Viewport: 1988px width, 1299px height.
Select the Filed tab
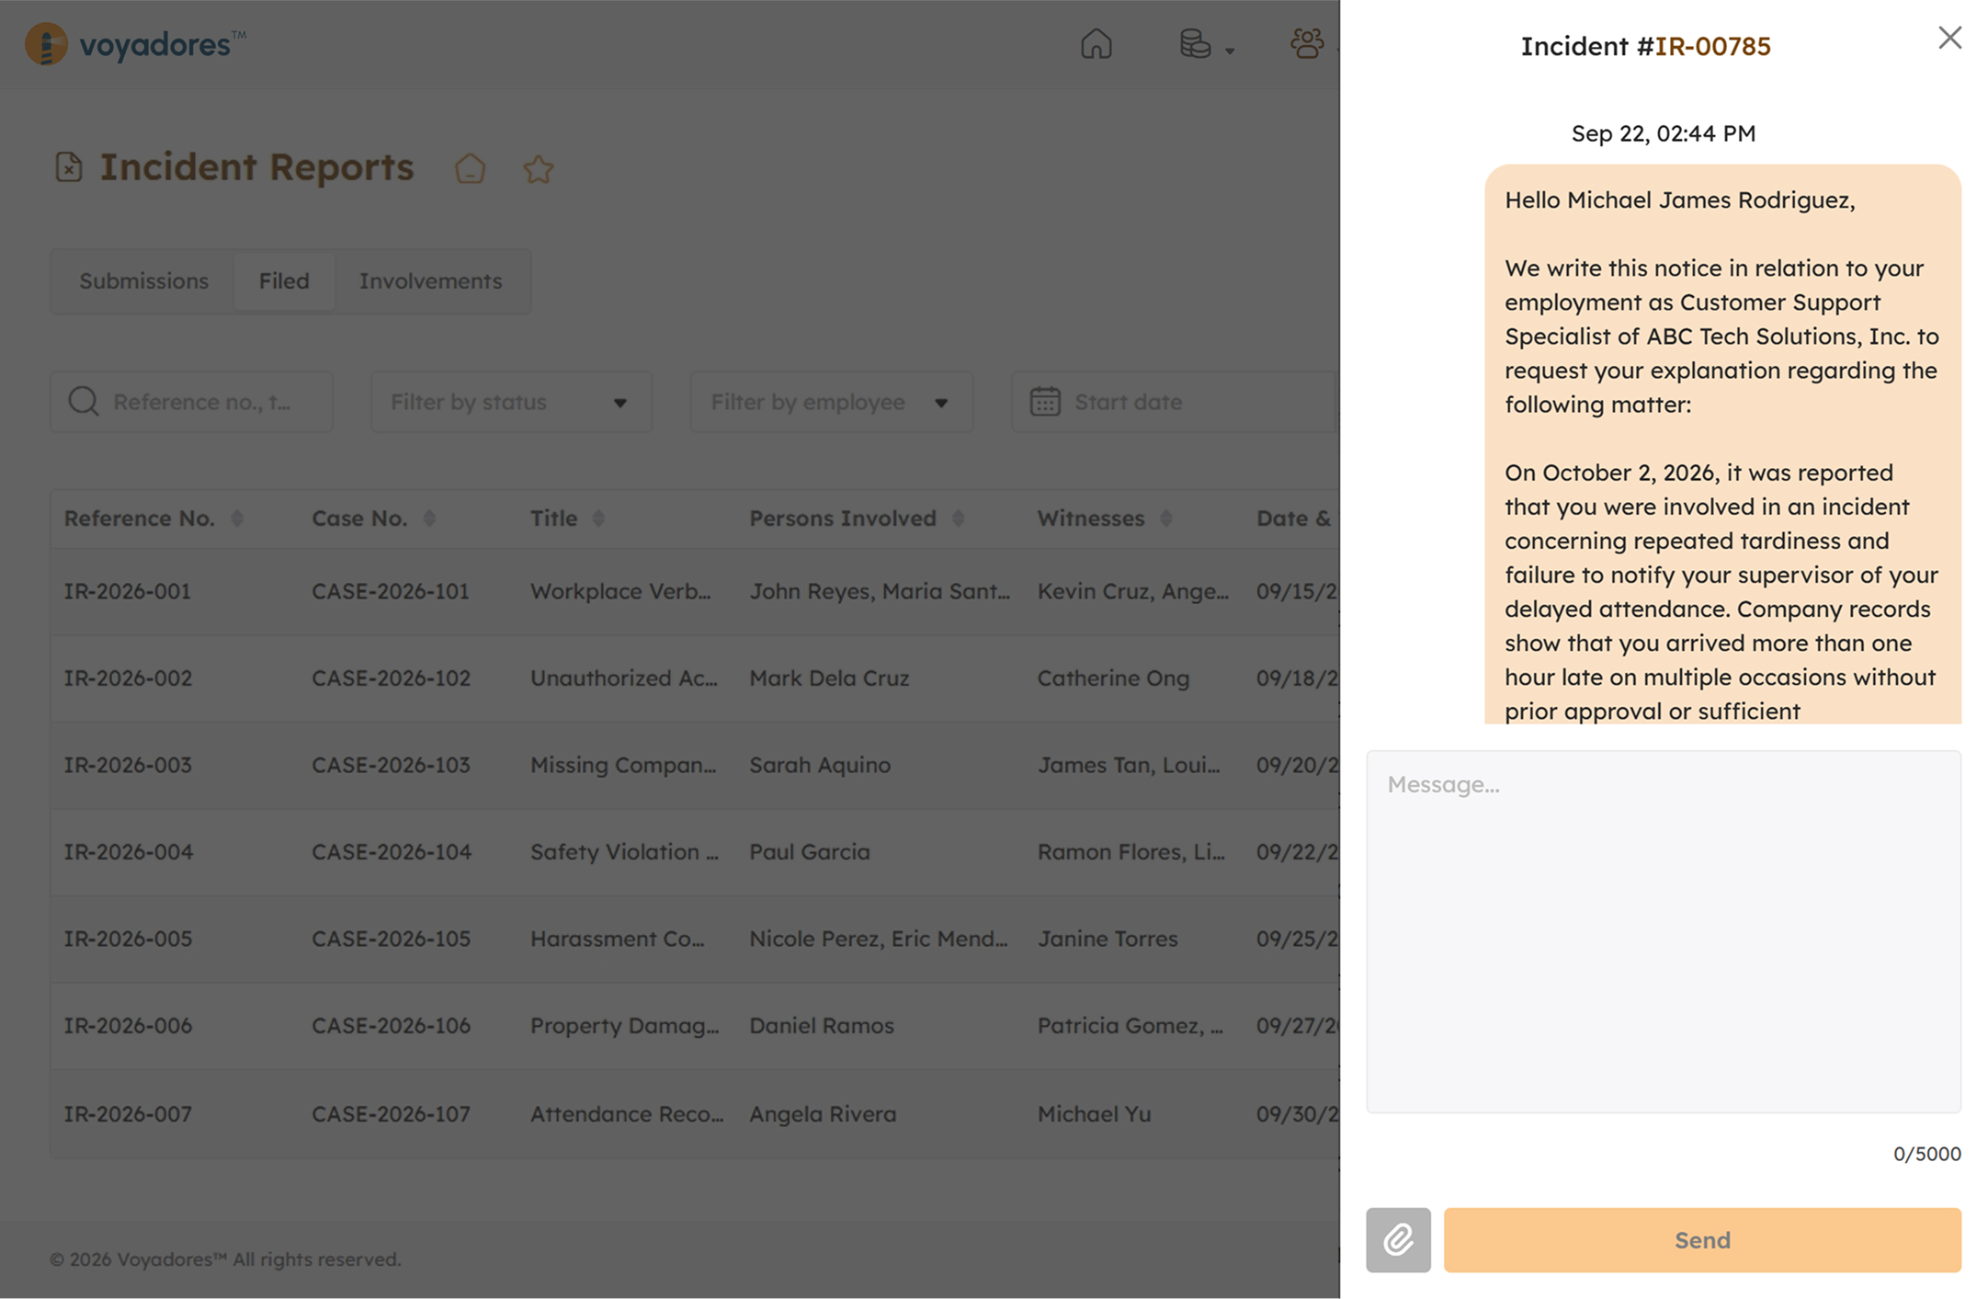pyautogui.click(x=284, y=280)
